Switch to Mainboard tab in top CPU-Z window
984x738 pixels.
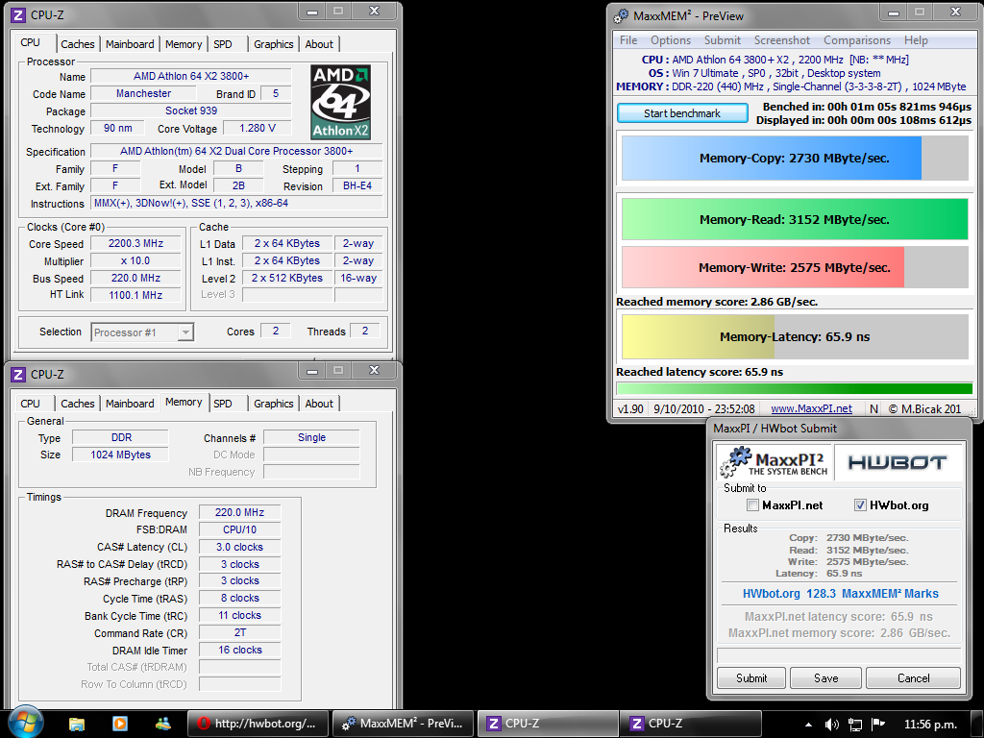click(x=130, y=44)
